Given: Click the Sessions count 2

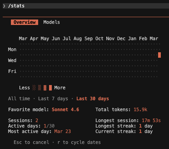Looking at the screenshot, I should coord(37,121).
